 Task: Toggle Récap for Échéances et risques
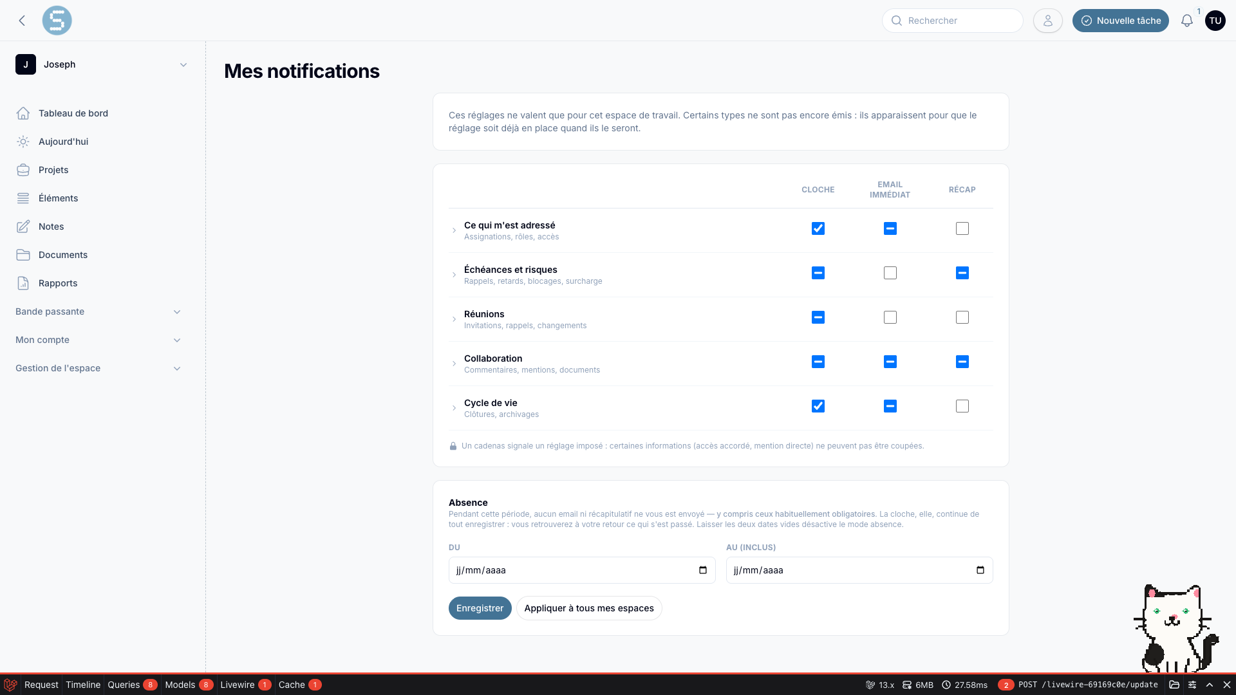[962, 273]
